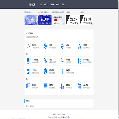
Task: Click the browser Chrome-style icon tool
Action: [x=45, y=71]
